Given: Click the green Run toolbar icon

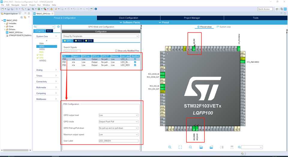Looking at the screenshot, I should (39, 9).
